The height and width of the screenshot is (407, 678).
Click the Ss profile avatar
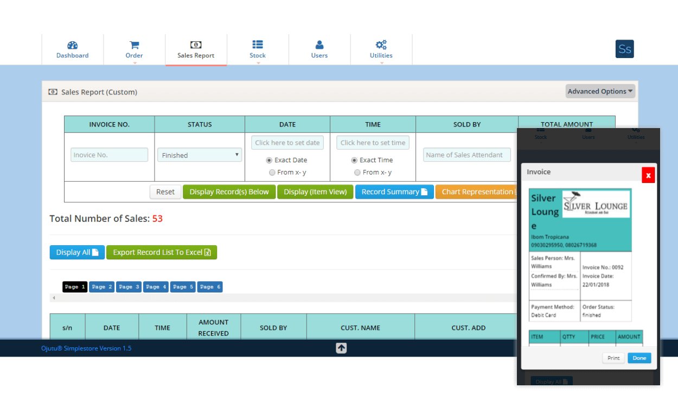(625, 49)
